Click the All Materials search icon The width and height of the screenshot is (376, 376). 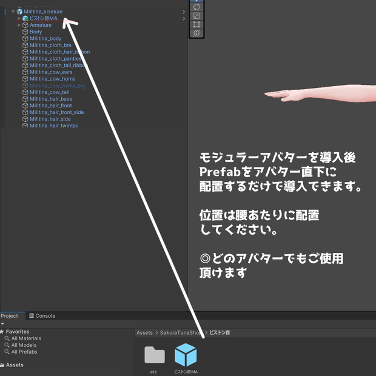point(7,338)
